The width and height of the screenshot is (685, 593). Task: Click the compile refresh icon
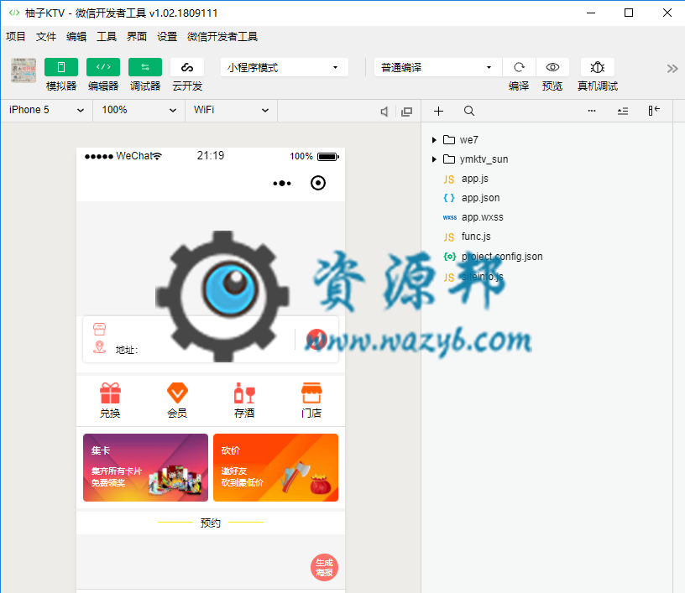pyautogui.click(x=519, y=67)
